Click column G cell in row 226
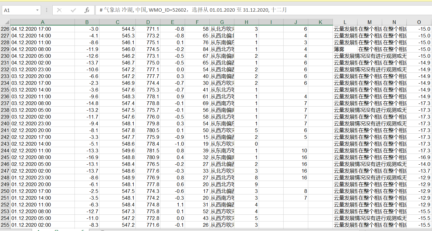 tap(222, 29)
